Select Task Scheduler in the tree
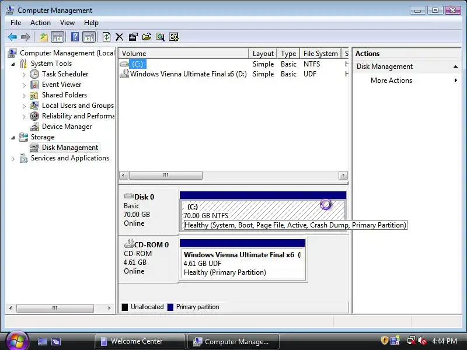 (65, 74)
